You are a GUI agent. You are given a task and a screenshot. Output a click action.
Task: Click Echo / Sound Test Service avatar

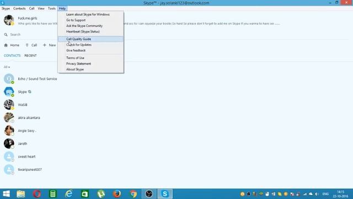pyautogui.click(x=9, y=78)
